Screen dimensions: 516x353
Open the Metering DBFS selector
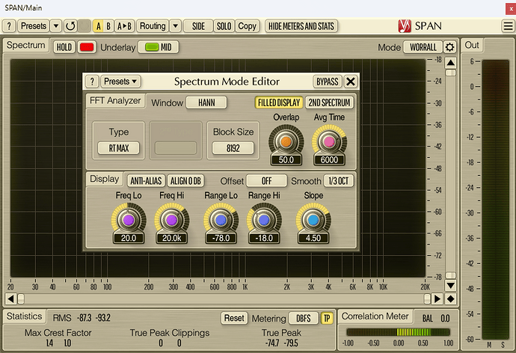[x=303, y=318]
